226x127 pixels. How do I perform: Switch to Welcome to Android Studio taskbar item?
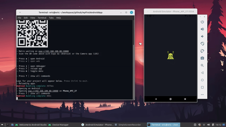tap(31, 125)
